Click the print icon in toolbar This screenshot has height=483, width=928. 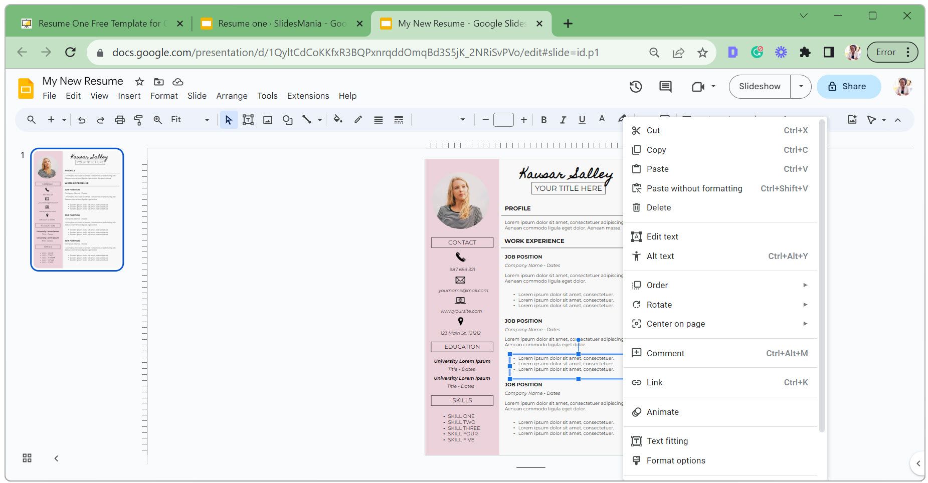119,120
